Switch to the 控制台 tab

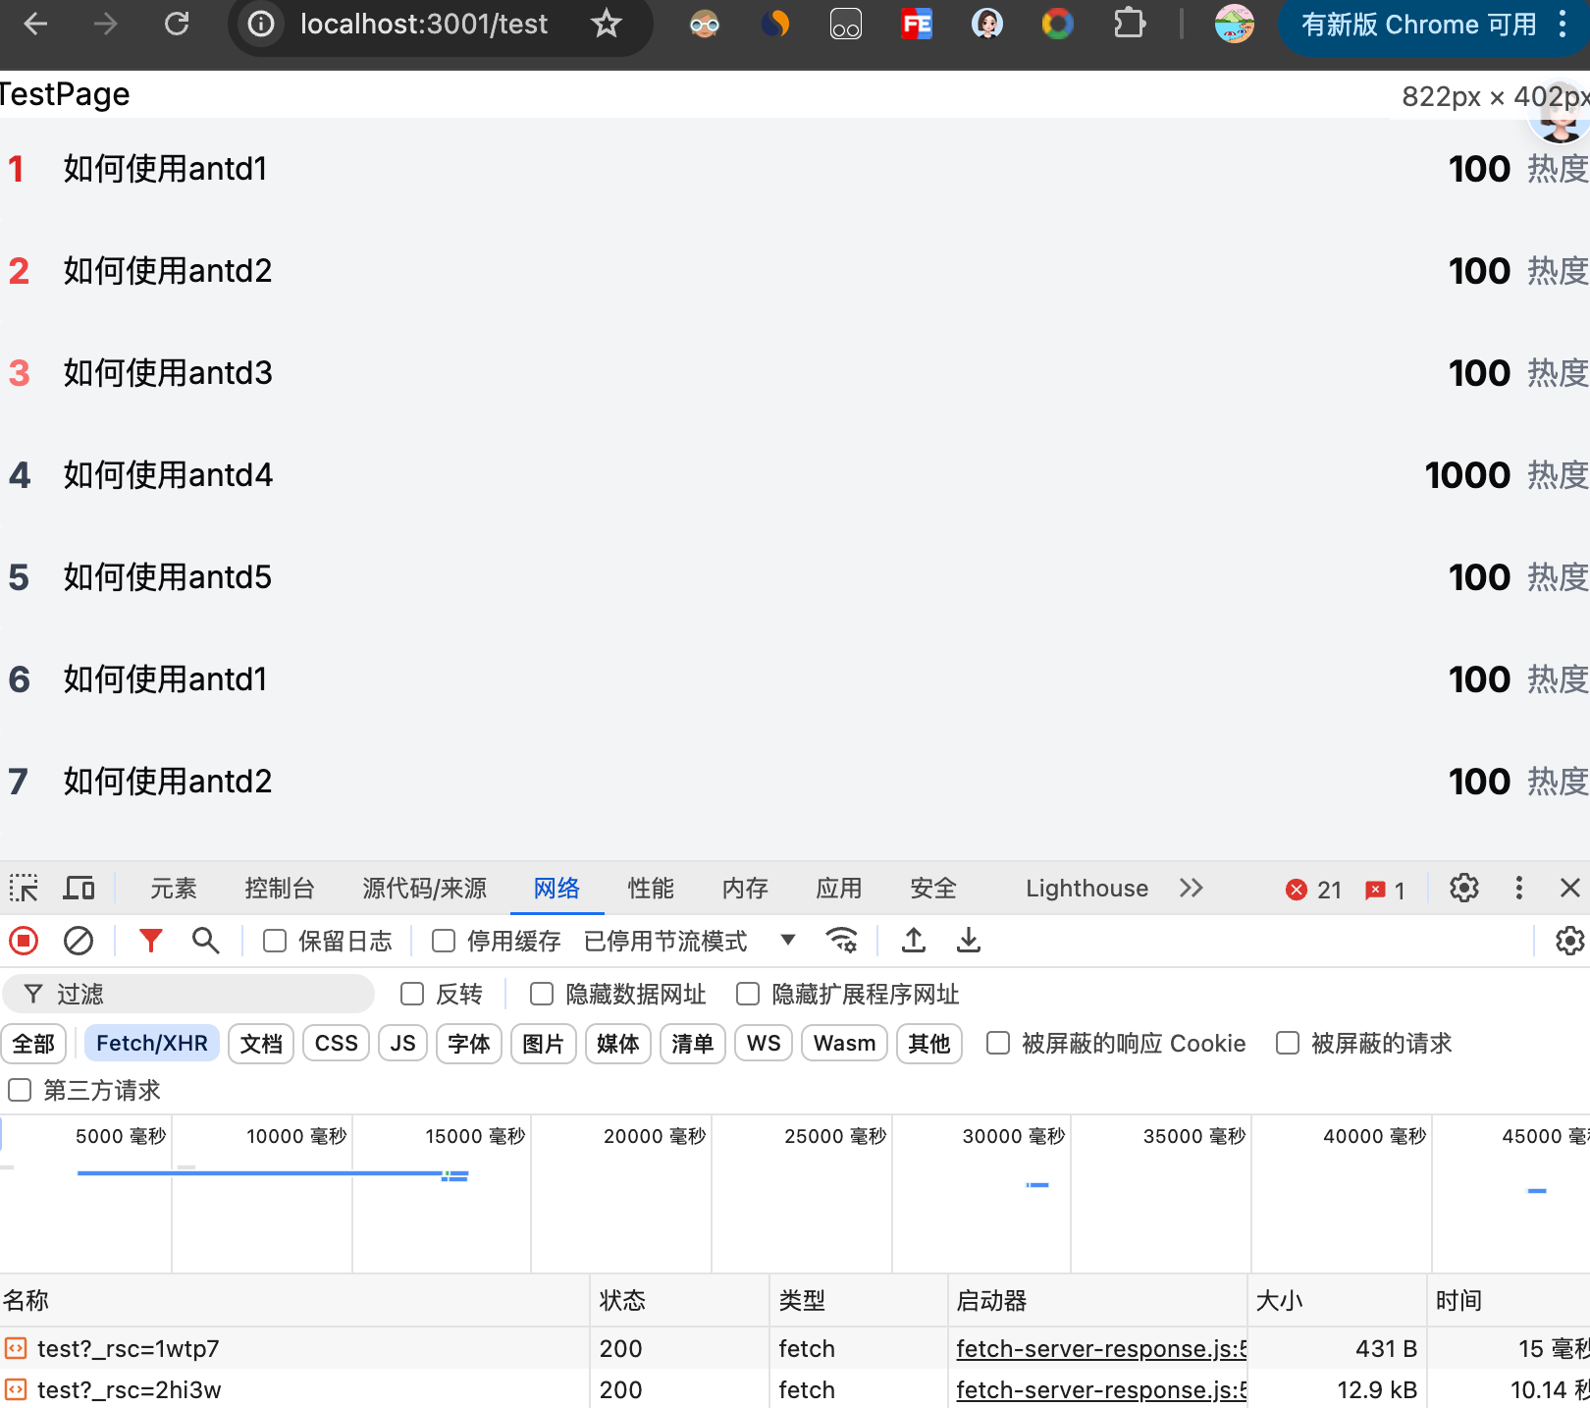[x=279, y=889]
